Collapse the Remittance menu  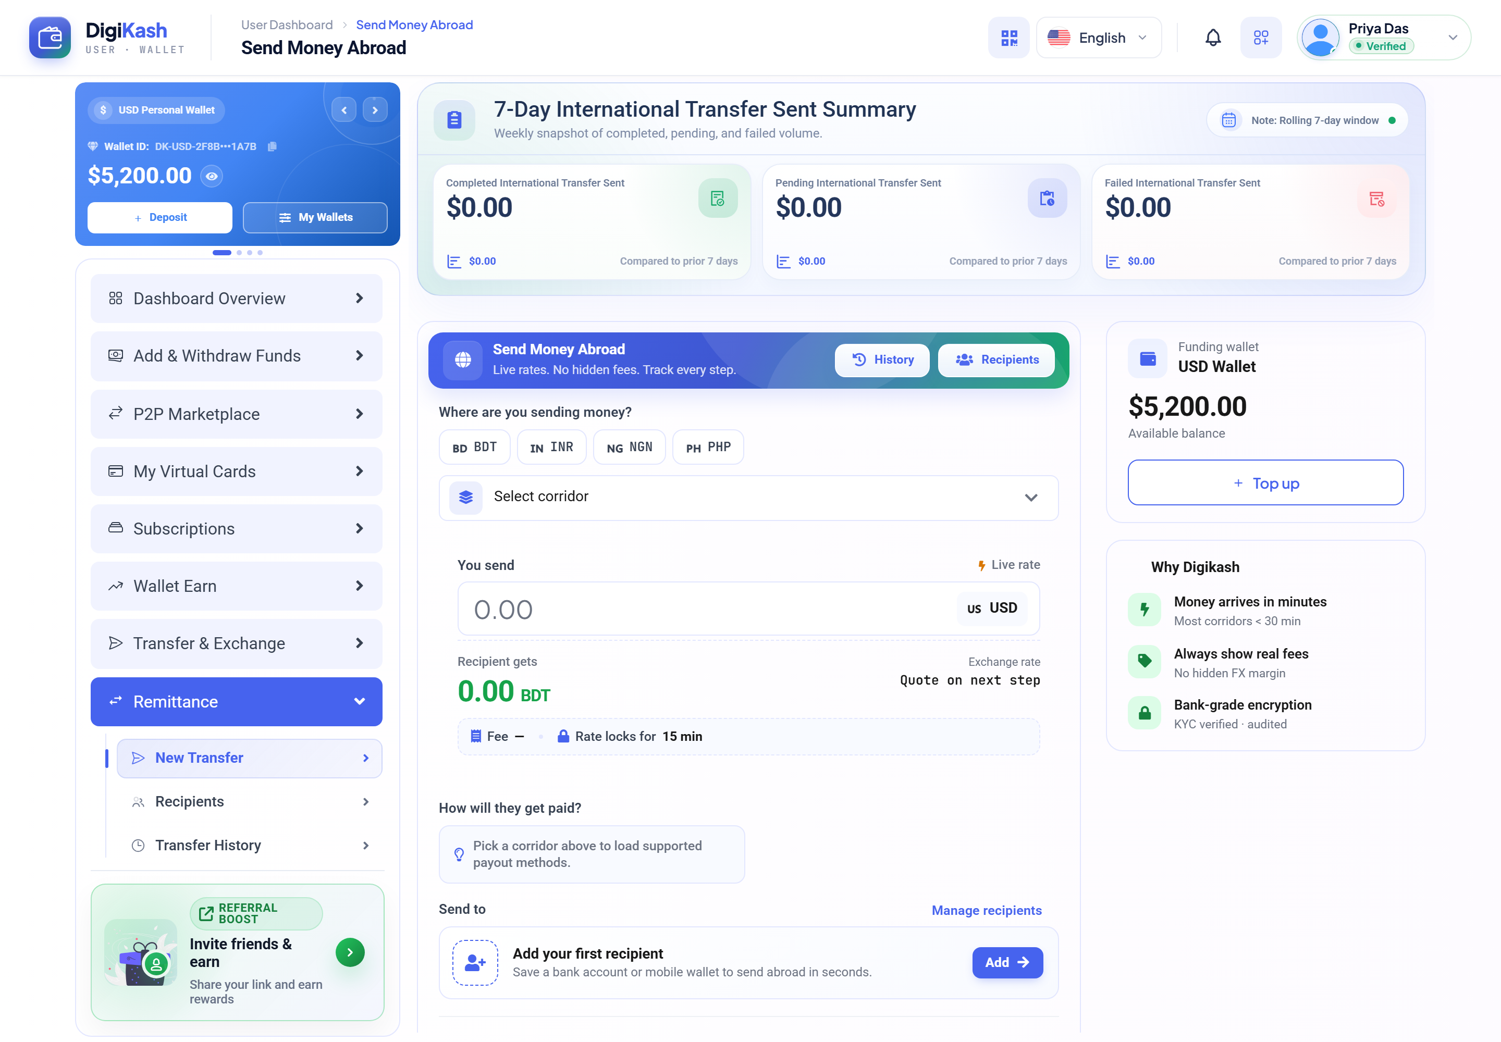pyautogui.click(x=236, y=702)
